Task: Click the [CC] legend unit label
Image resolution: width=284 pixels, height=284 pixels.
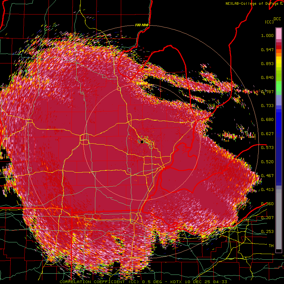Action: coord(269,22)
